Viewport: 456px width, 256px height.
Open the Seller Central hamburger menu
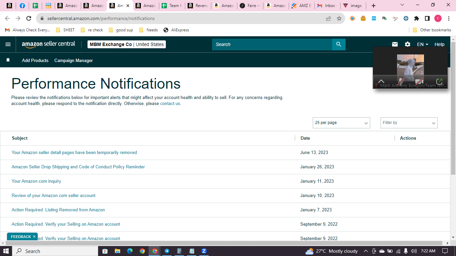pyautogui.click(x=8, y=44)
